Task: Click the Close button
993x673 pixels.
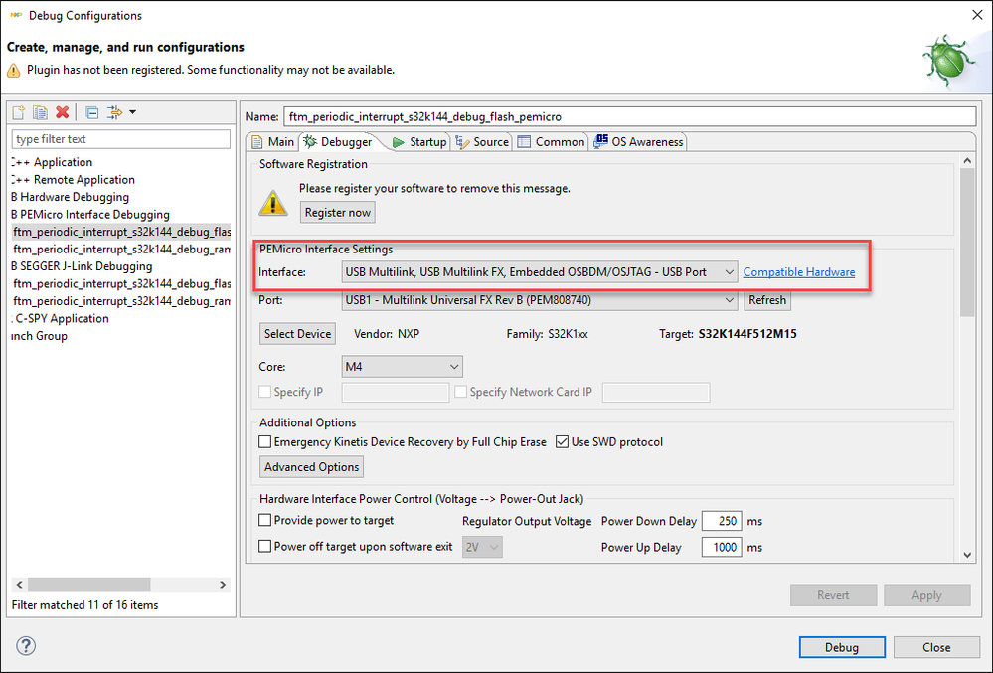Action: click(936, 647)
